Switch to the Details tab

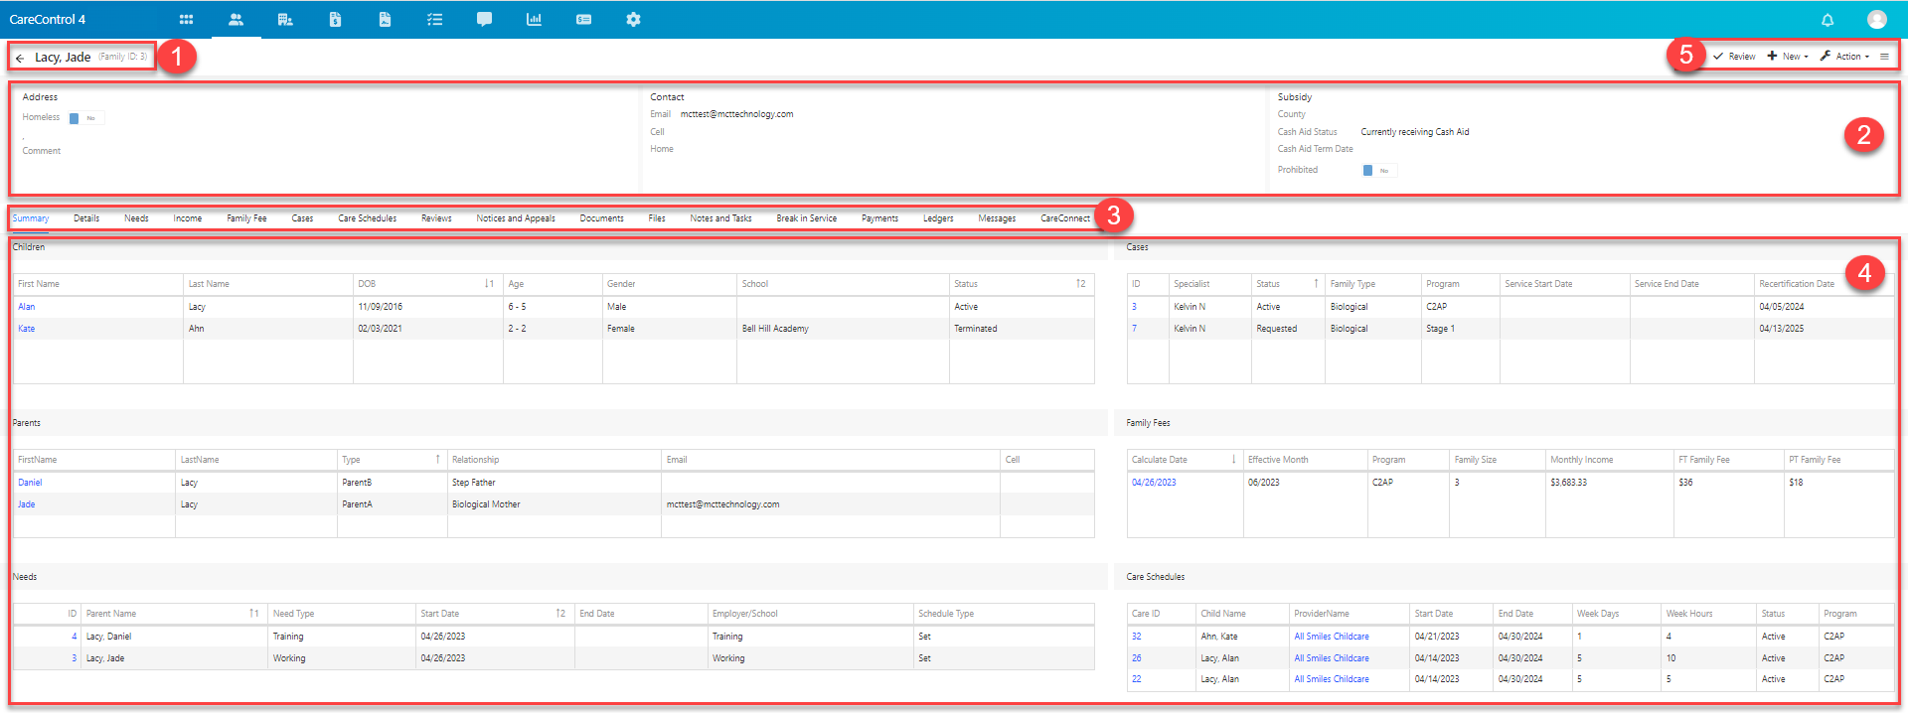[86, 218]
